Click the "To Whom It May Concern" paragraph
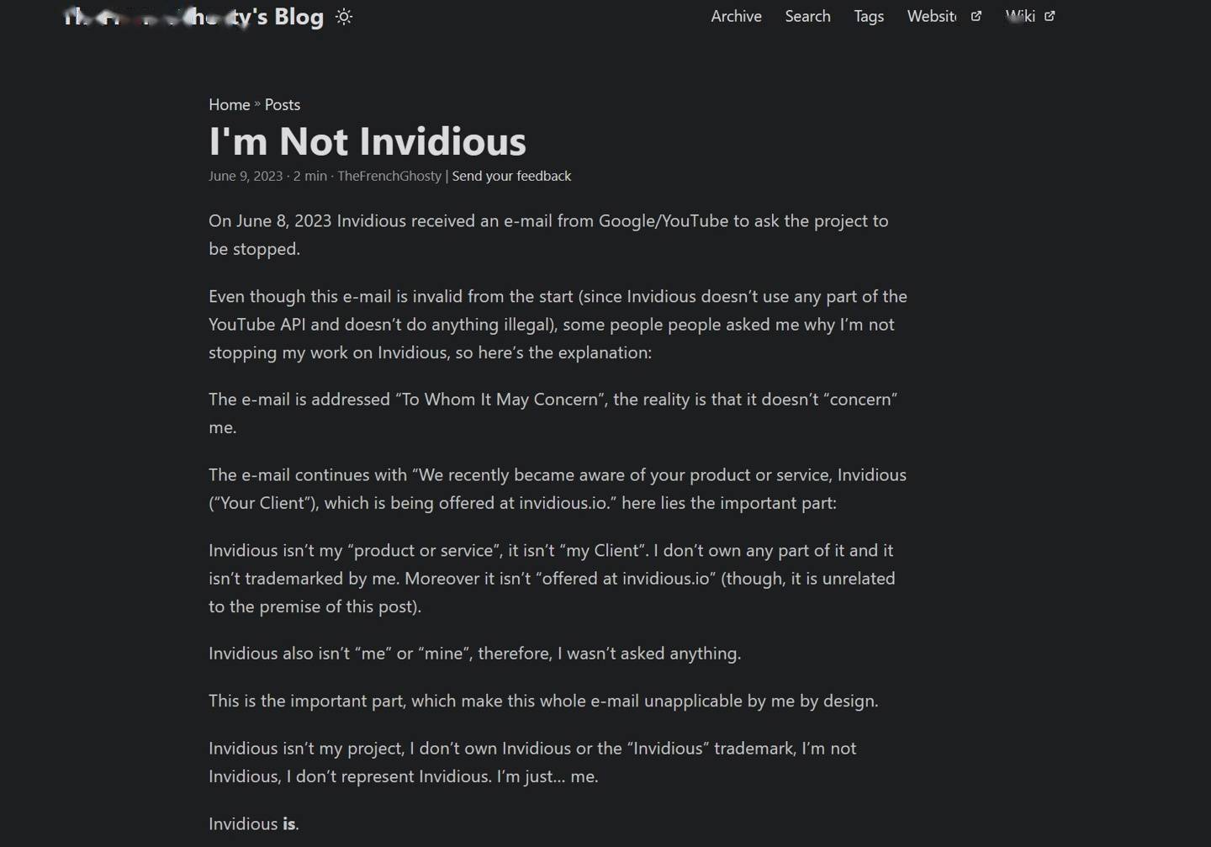 pyautogui.click(x=553, y=413)
